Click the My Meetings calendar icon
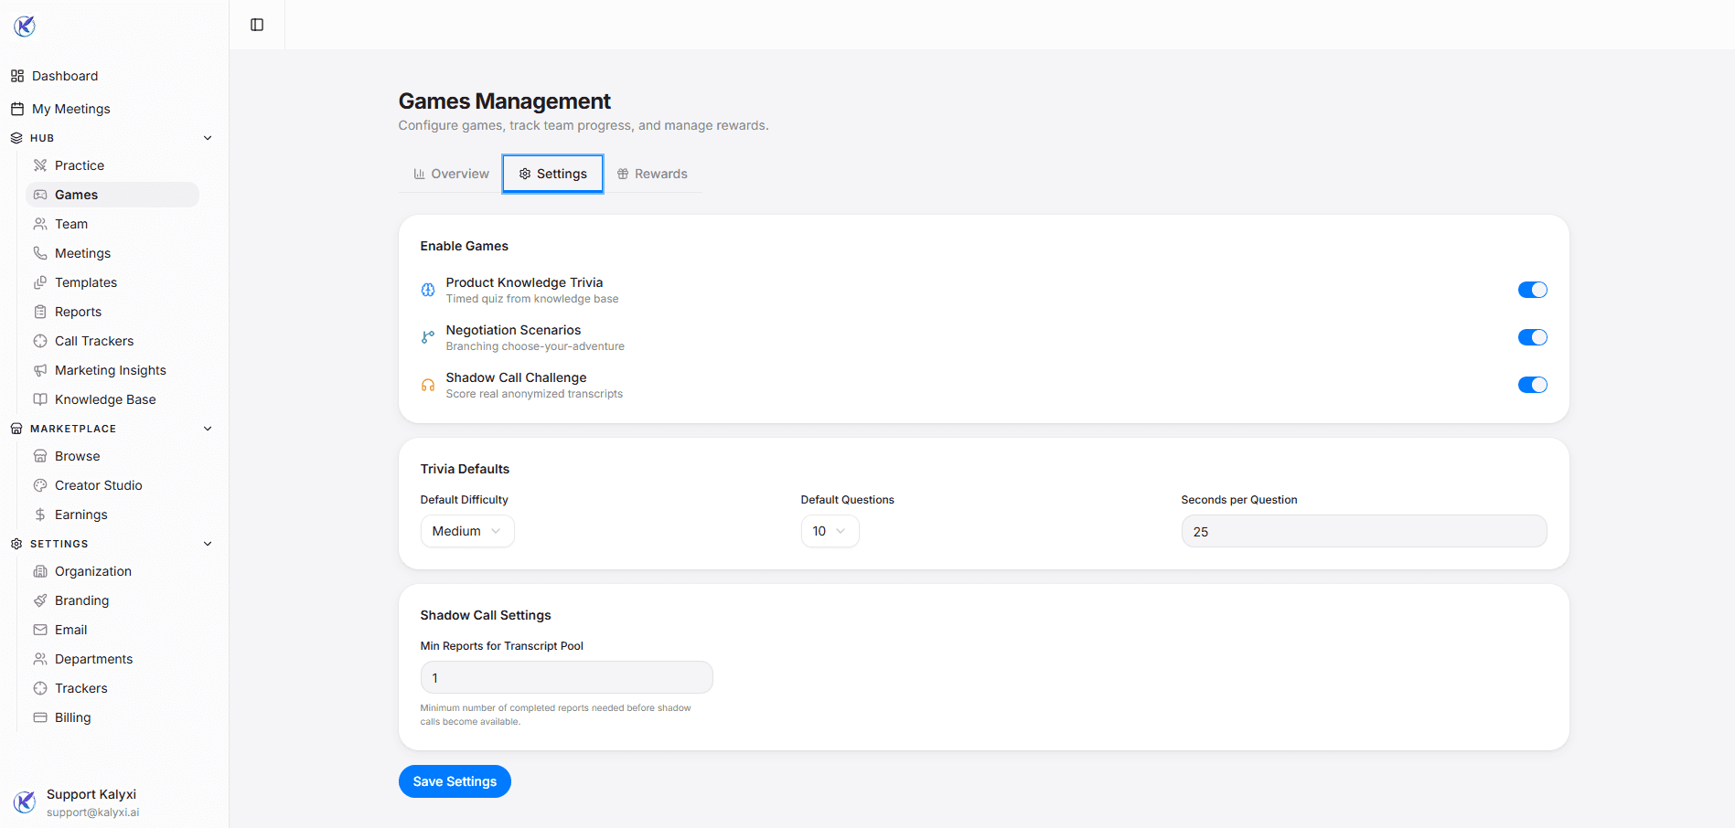Screen dimensions: 1735x828 tap(17, 109)
